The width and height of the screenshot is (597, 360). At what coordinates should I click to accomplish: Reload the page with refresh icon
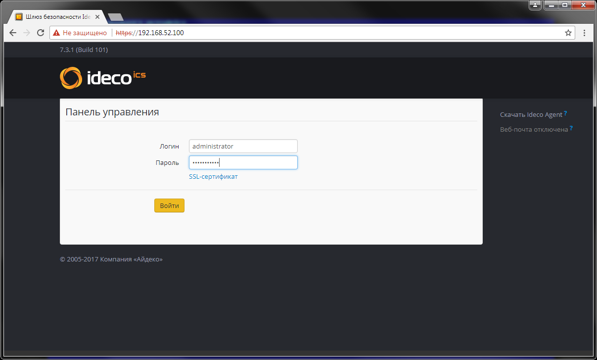tap(41, 33)
